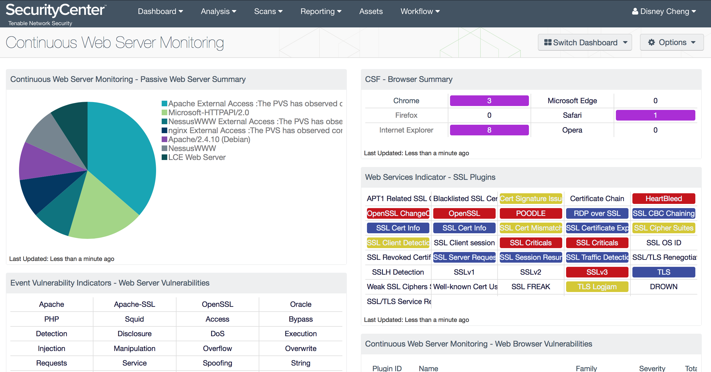The width and height of the screenshot is (711, 372).
Task: Click the SSL Traffic Detection indicator
Action: 597,257
